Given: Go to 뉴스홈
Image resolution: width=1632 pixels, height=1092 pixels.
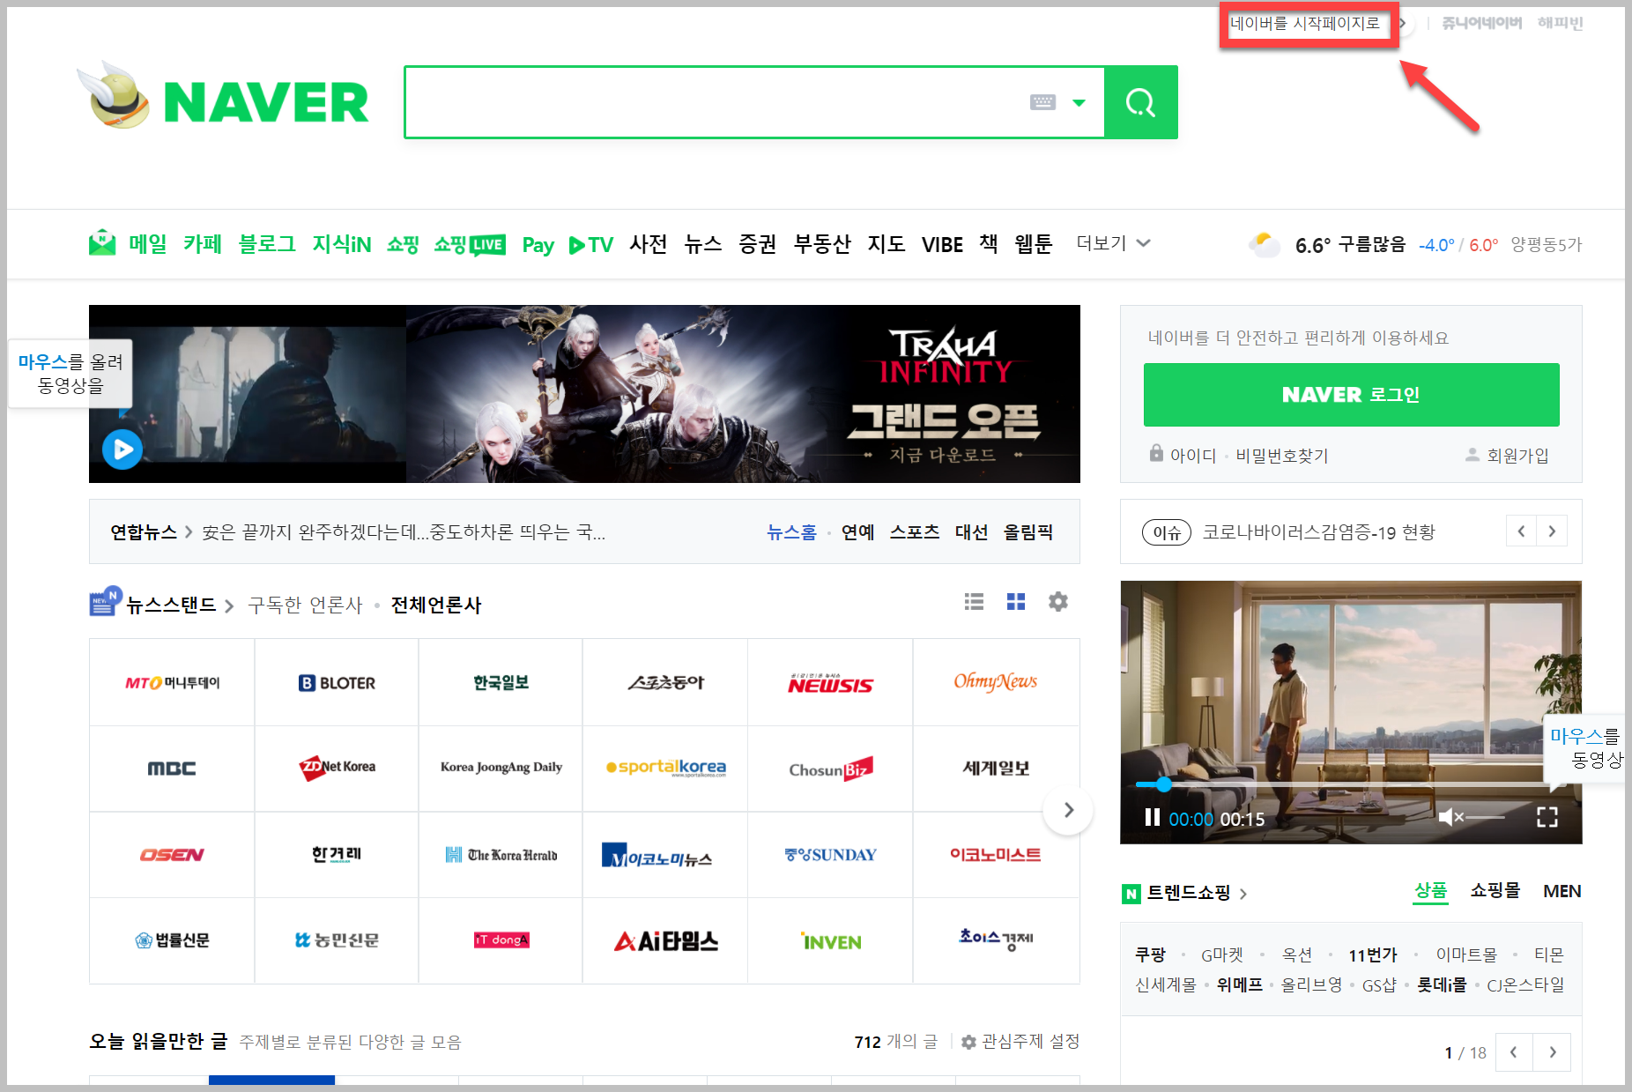Looking at the screenshot, I should tap(791, 532).
